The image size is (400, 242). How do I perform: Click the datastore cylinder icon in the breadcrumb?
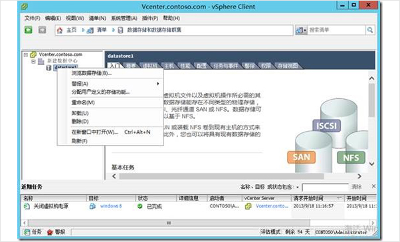click(x=120, y=31)
